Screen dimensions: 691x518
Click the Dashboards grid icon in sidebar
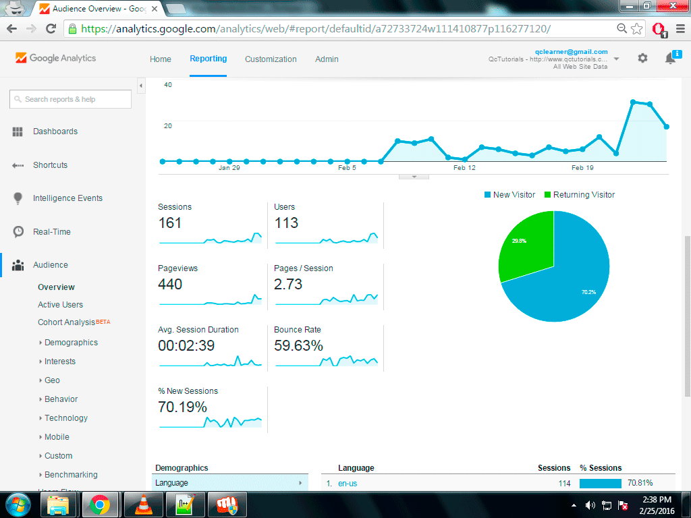(x=18, y=132)
